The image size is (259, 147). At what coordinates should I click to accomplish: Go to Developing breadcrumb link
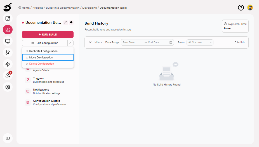point(90,8)
